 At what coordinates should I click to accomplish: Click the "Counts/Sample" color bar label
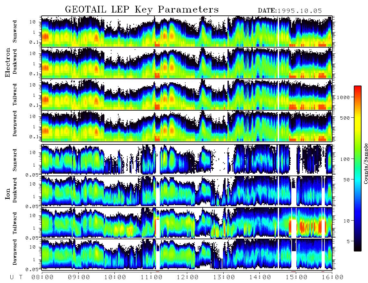pyautogui.click(x=366, y=163)
